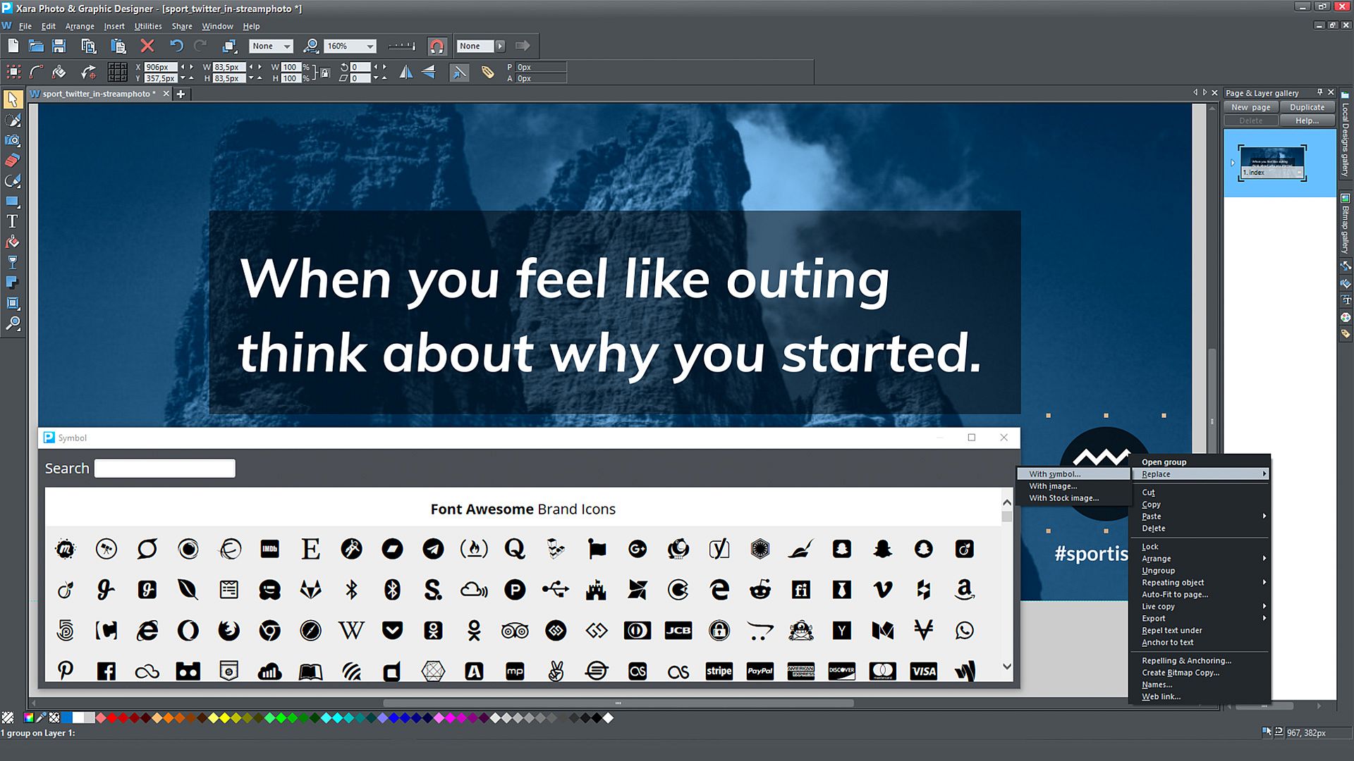Open the Utilities menu
Viewport: 1354px width, 761px height.
point(147,26)
